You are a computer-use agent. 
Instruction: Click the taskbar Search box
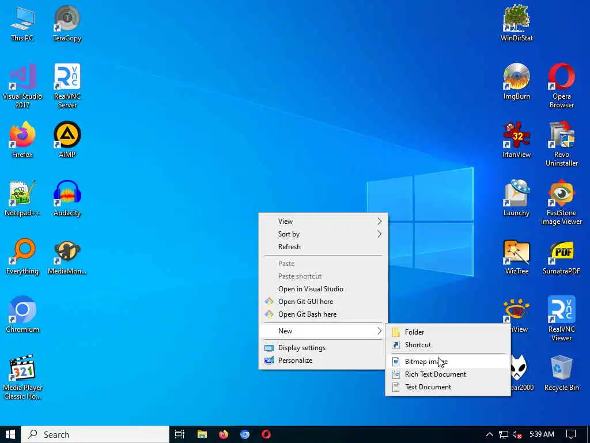[95, 434]
